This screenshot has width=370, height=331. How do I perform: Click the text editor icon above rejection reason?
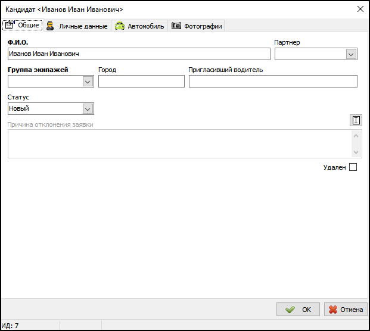click(x=356, y=120)
